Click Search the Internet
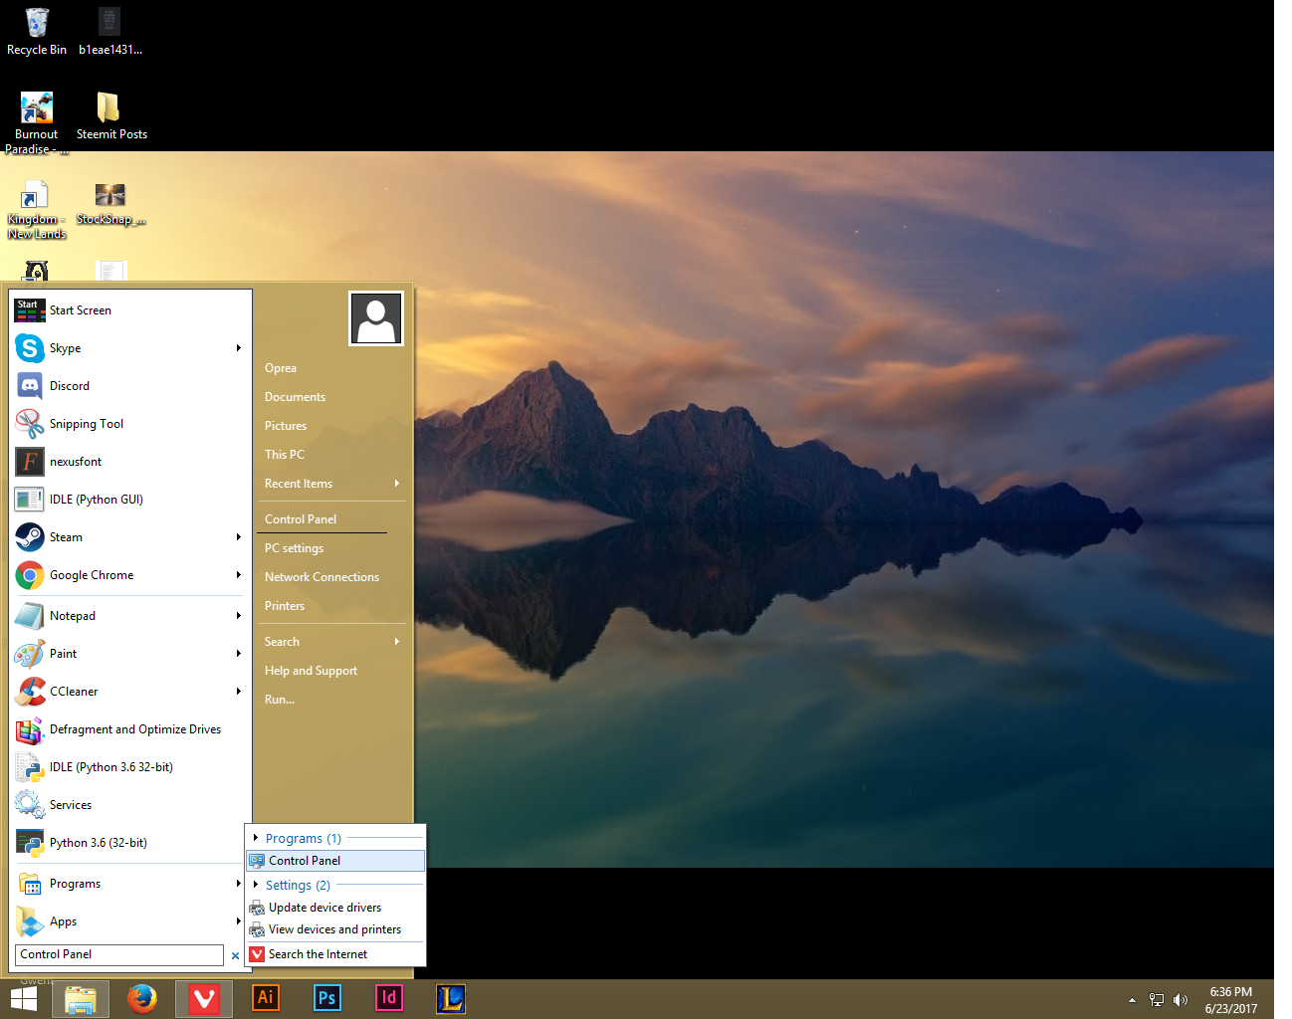The height and width of the screenshot is (1019, 1292). tap(335, 954)
